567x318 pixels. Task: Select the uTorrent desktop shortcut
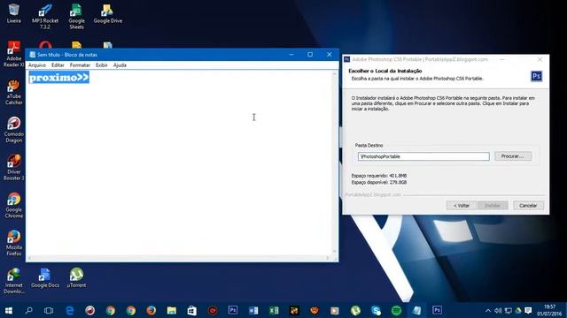[76, 278]
